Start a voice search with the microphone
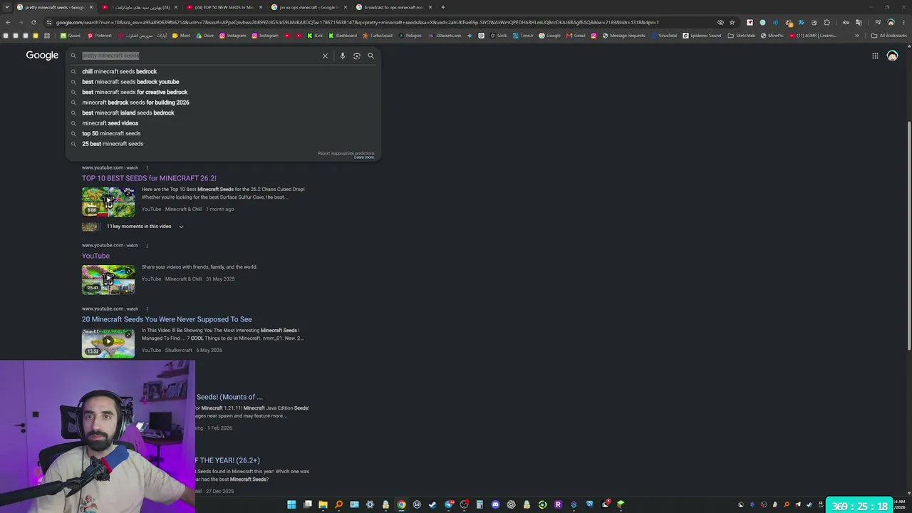The height and width of the screenshot is (513, 912). tap(343, 56)
